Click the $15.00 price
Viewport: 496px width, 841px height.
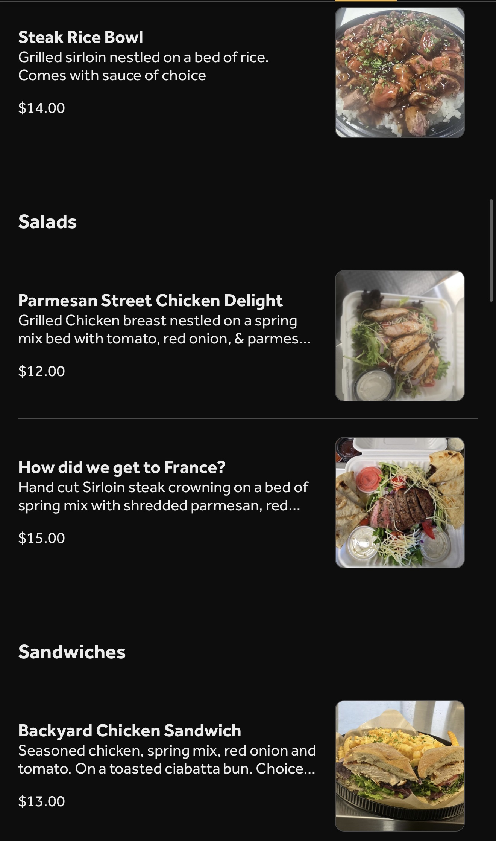(x=41, y=538)
